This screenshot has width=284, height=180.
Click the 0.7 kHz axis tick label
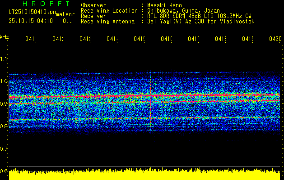pyautogui.click(x=4, y=149)
